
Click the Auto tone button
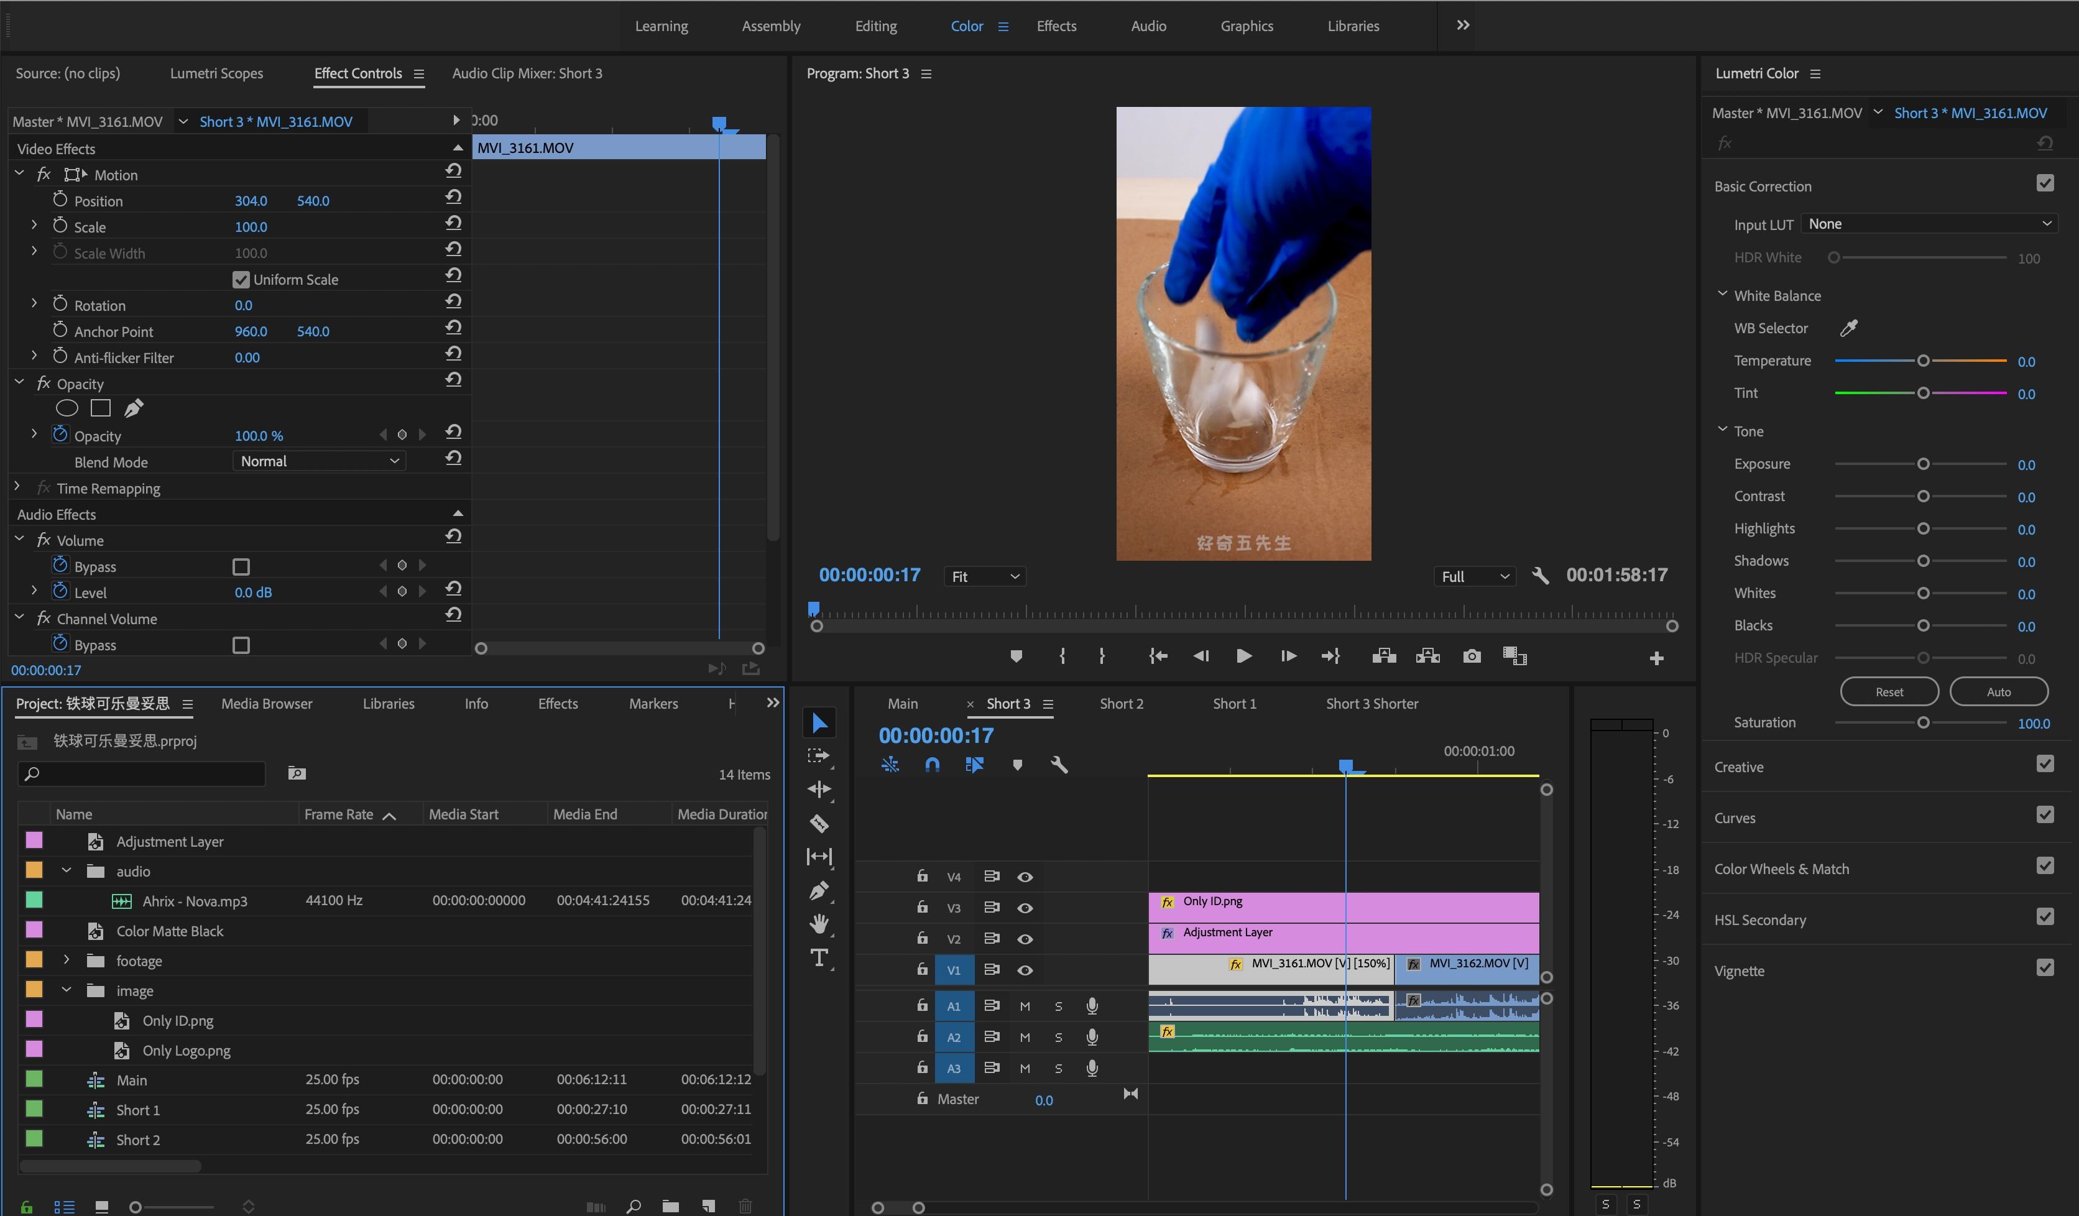[1998, 691]
